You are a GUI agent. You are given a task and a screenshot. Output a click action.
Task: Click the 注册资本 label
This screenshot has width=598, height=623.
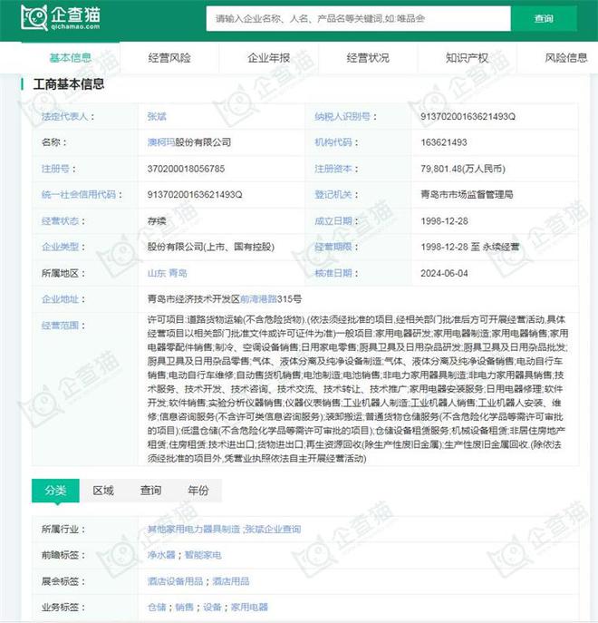point(333,169)
